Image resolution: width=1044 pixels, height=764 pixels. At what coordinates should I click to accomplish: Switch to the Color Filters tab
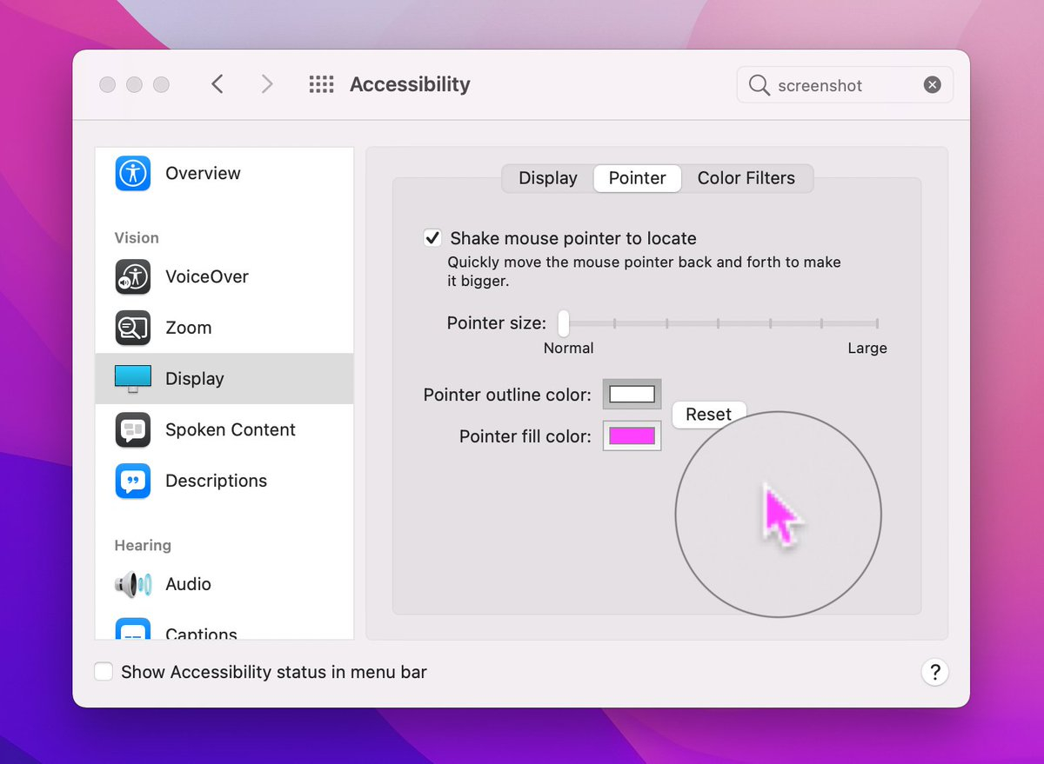(746, 178)
